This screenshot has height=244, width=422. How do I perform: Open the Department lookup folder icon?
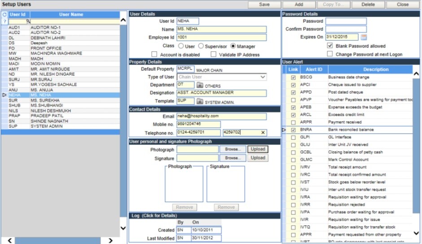(x=200, y=85)
